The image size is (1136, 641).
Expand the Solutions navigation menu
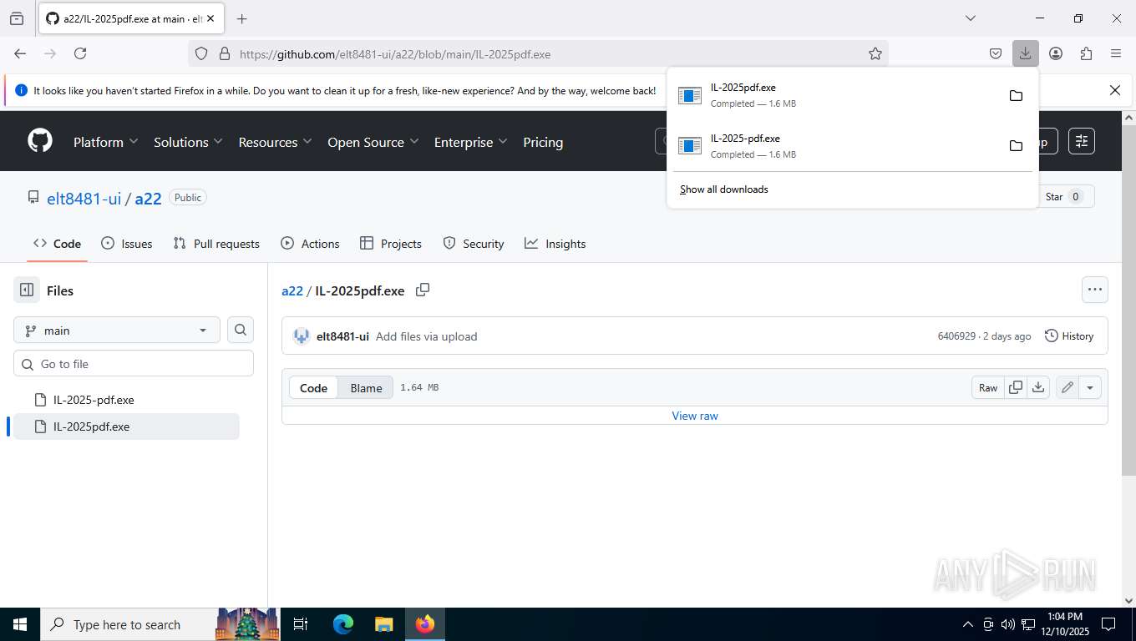point(188,142)
